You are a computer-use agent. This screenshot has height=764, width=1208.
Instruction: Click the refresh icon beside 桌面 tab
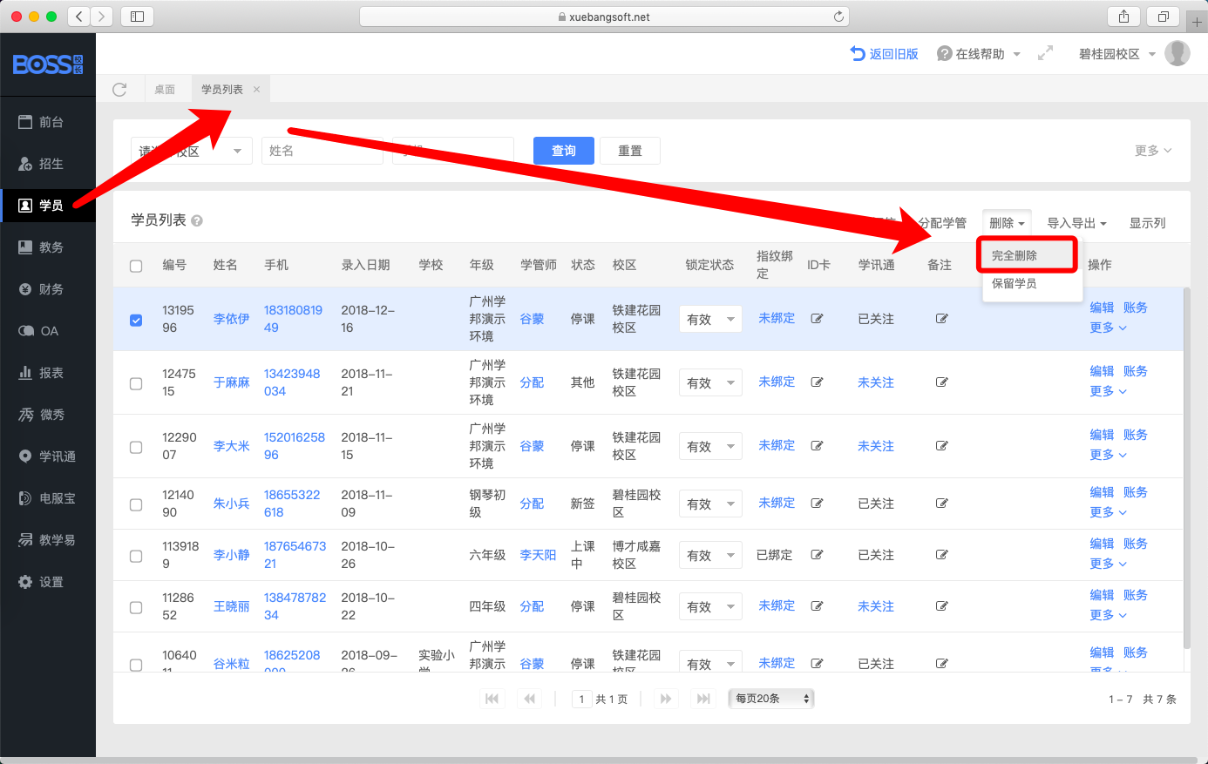click(x=120, y=89)
